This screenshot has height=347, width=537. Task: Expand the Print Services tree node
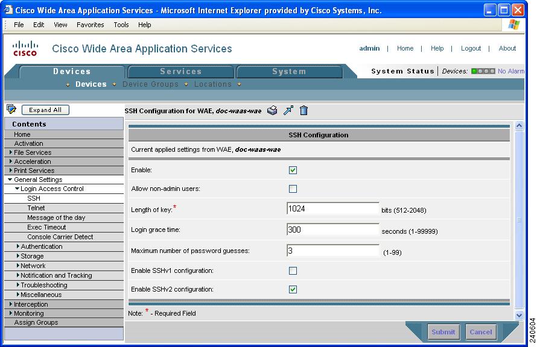[x=11, y=170]
